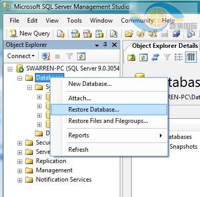The height and width of the screenshot is (197, 200).
Task: Open the Connect dropdown
Action: click(21, 56)
